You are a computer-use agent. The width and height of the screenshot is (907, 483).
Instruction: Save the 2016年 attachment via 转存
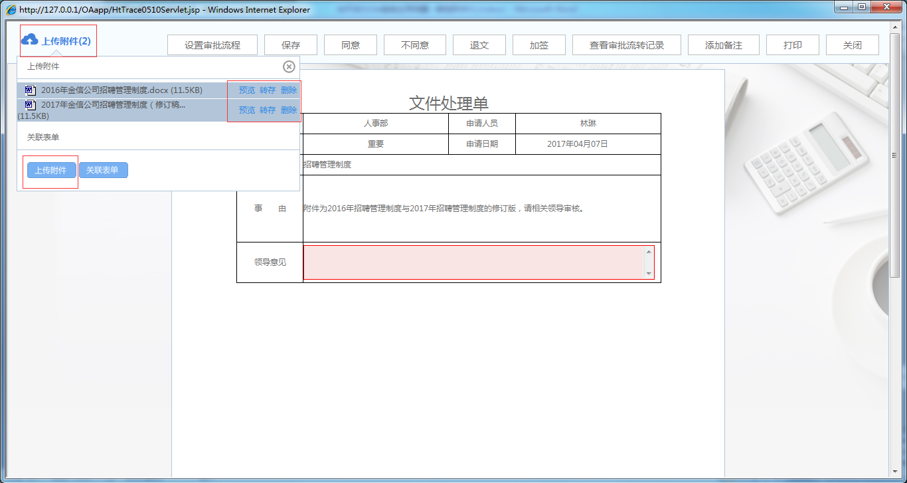tap(268, 90)
